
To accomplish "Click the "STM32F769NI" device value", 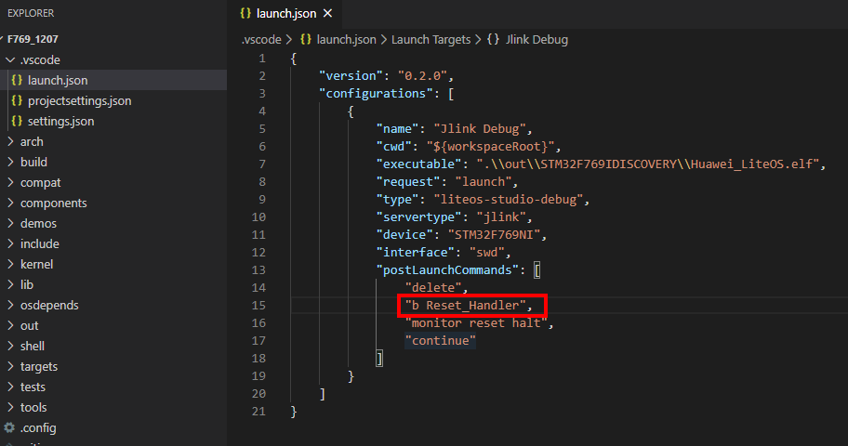I will coord(495,235).
